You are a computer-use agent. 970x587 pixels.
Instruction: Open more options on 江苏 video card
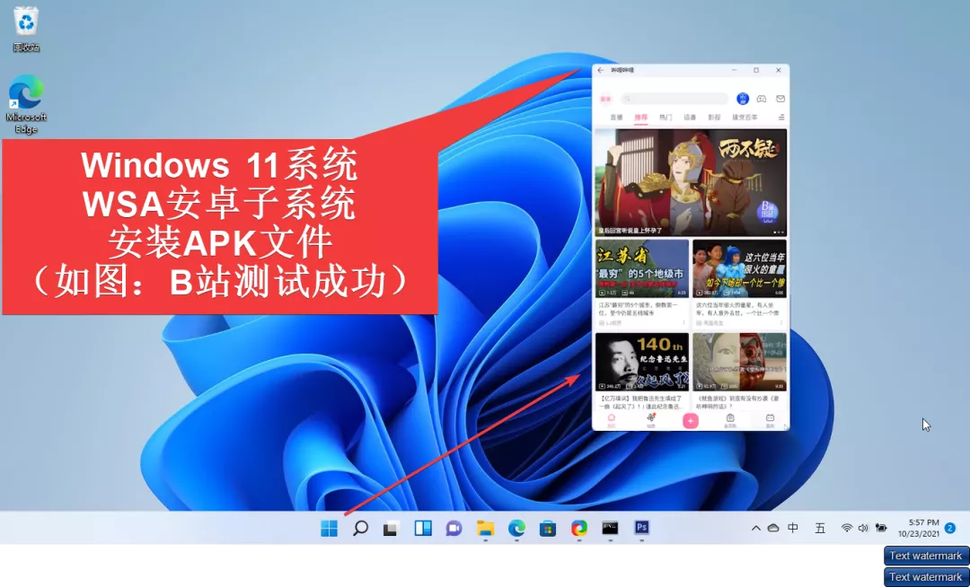click(683, 323)
